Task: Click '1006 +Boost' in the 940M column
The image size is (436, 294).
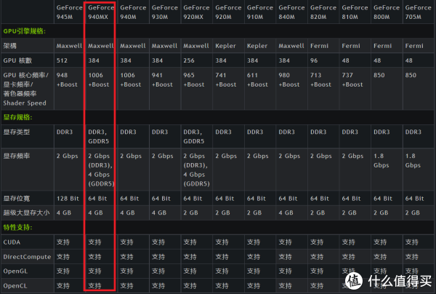Action: [130, 79]
